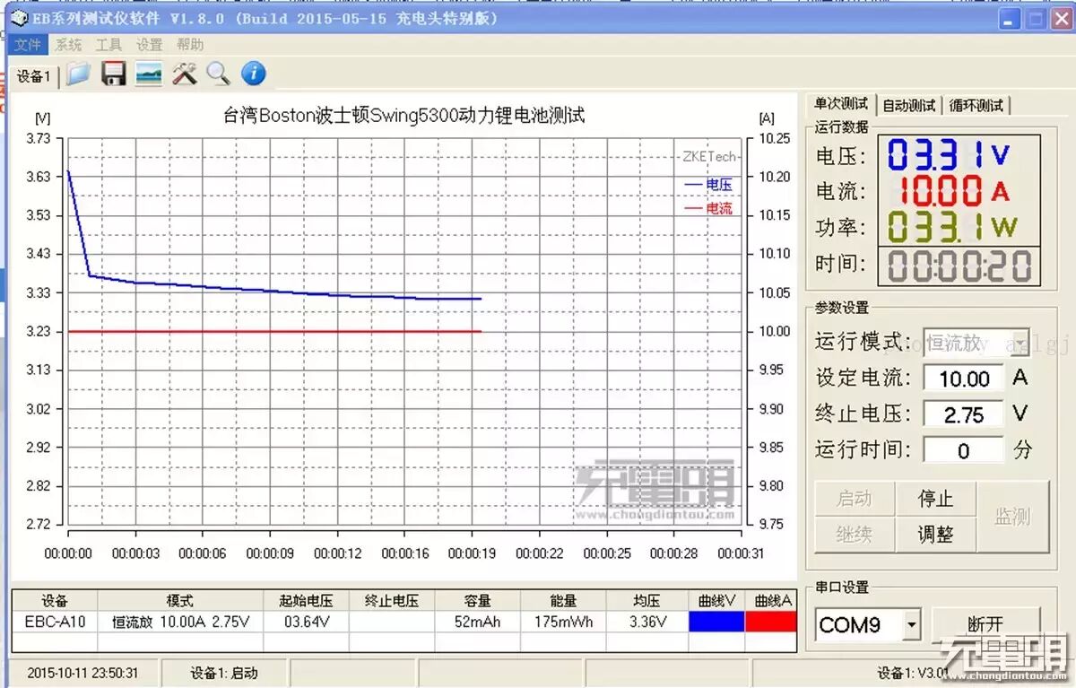Image resolution: width=1076 pixels, height=688 pixels.
Task: Open the tools wrench-hammer settings icon
Action: (x=185, y=74)
